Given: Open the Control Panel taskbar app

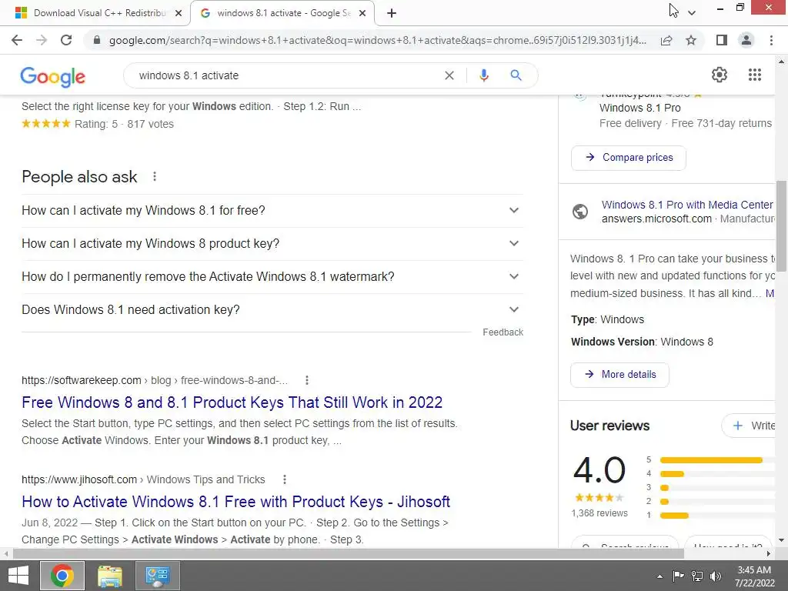Looking at the screenshot, I should coord(158,576).
